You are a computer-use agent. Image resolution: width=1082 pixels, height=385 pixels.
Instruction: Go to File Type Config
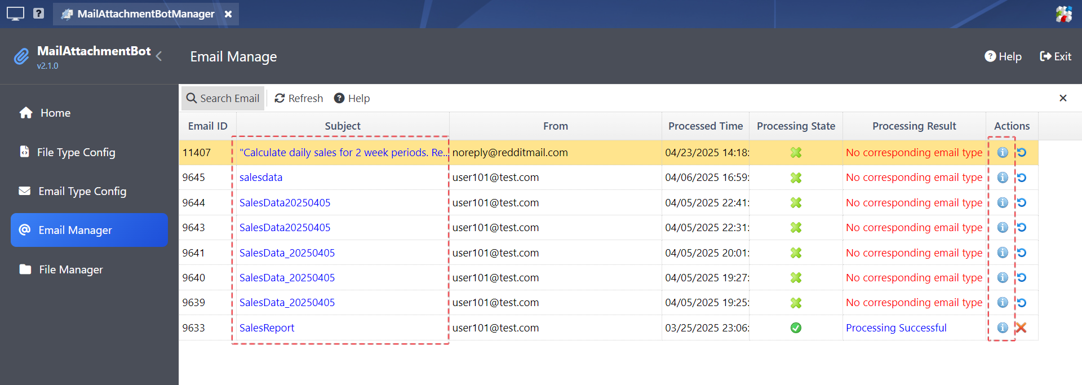coord(76,152)
